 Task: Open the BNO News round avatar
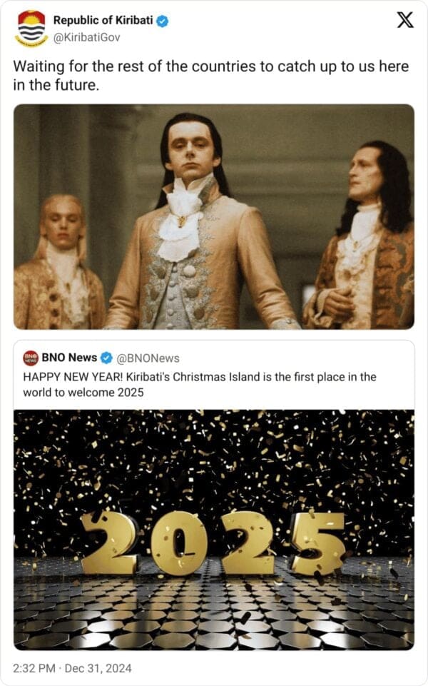pyautogui.click(x=31, y=358)
